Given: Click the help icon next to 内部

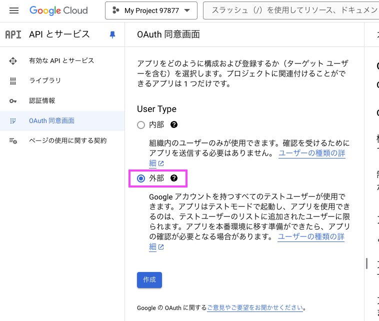Looking at the screenshot, I should point(174,124).
